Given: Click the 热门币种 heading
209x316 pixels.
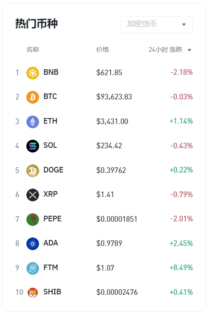Looking at the screenshot, I should coord(37,24).
